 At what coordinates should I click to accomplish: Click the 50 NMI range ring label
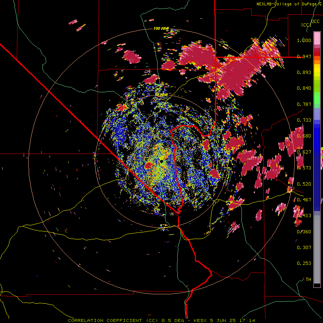[161, 95]
